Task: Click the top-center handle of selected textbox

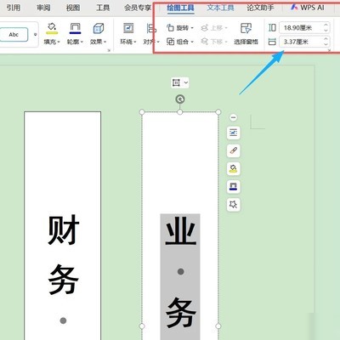Action: 180,112
